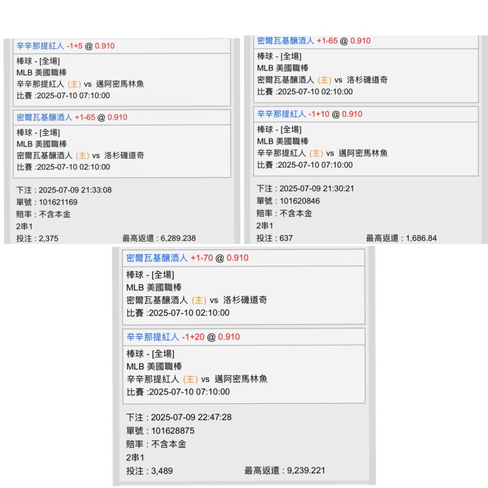Click max return 最高返還 6,289.238
Viewport: 488px width, 488px height.
[x=159, y=239]
